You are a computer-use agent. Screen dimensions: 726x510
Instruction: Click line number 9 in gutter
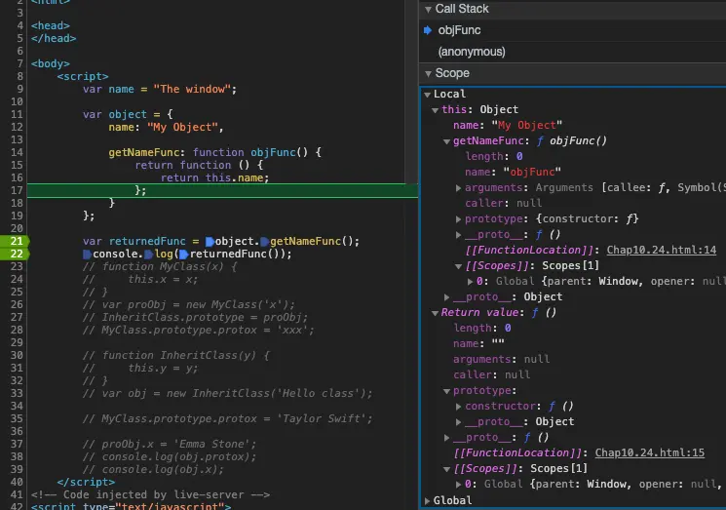coord(19,89)
